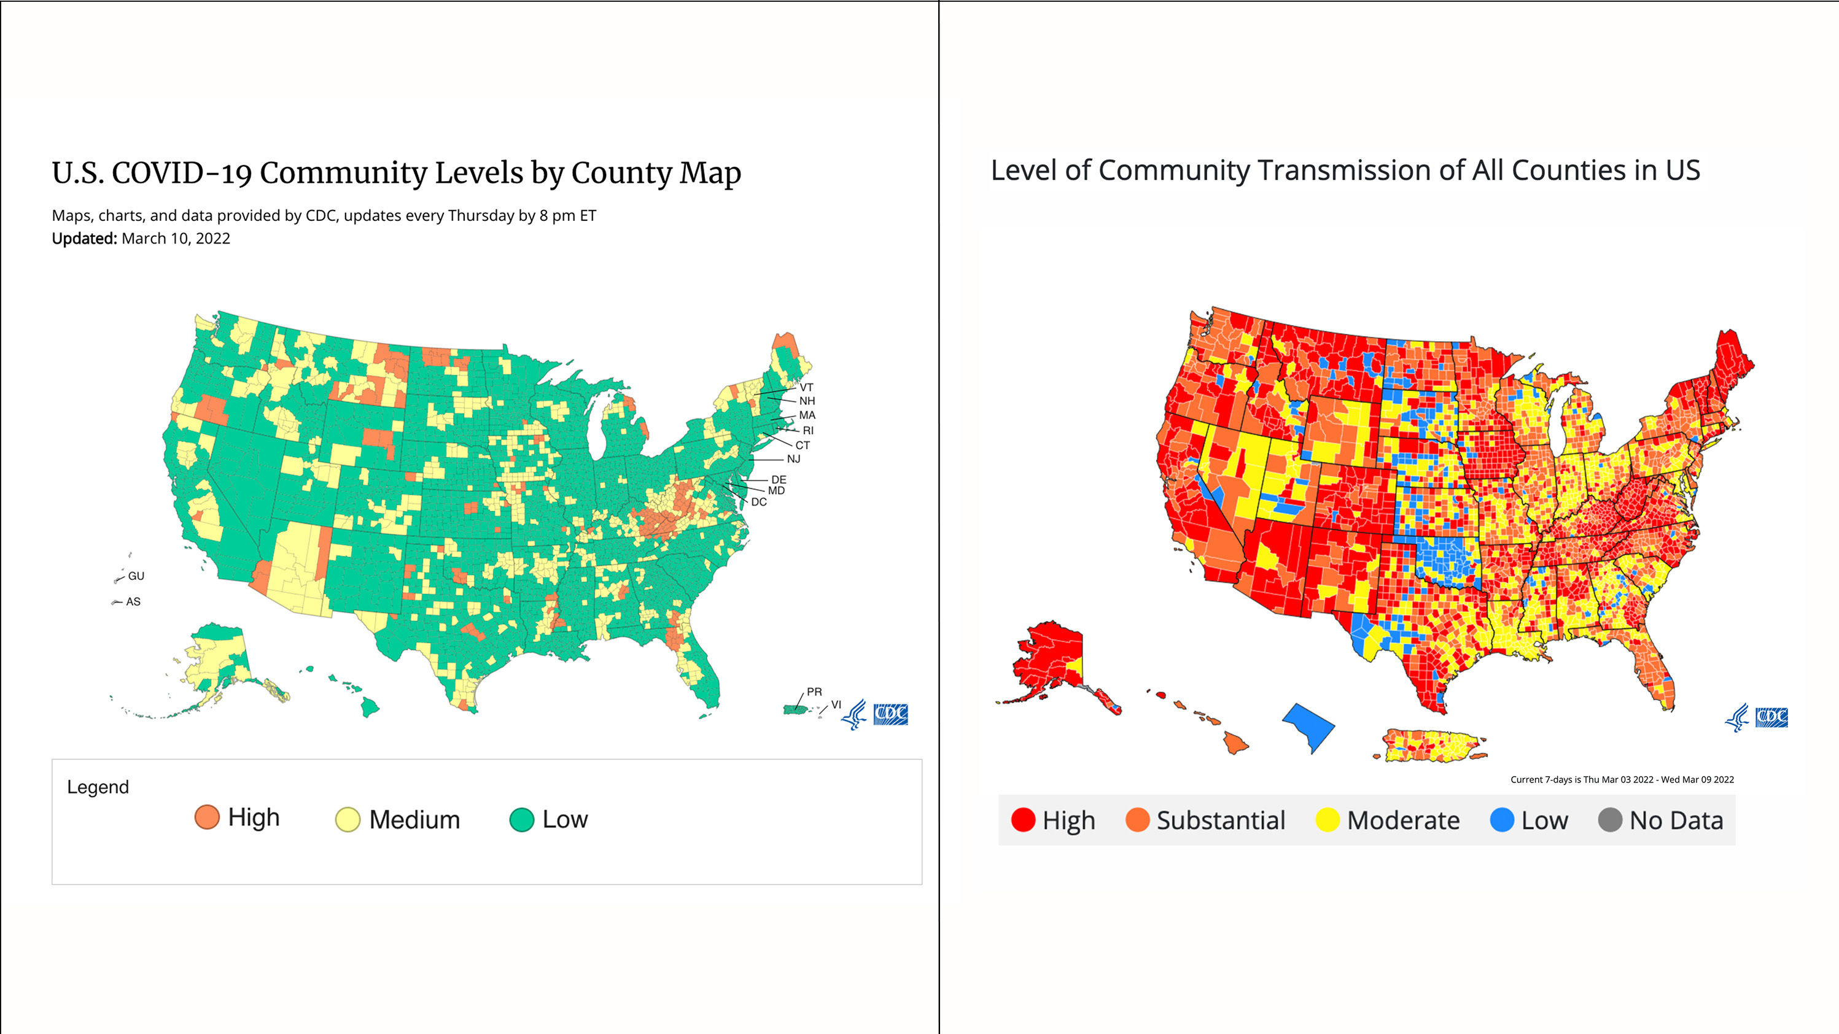Open the left county map view
Image resolution: width=1839 pixels, height=1034 pixels.
(461, 505)
